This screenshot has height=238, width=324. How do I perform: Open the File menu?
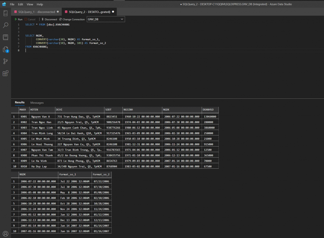[12, 4]
